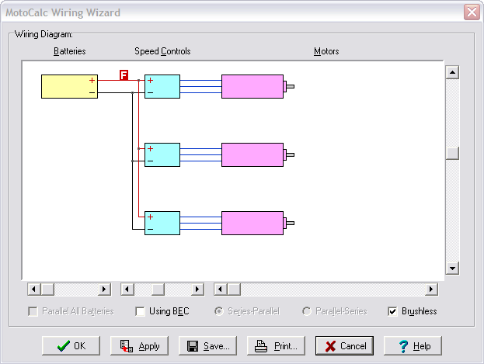Select the yellow battery block
Viewport: 484px width, 364px height.
[69, 86]
